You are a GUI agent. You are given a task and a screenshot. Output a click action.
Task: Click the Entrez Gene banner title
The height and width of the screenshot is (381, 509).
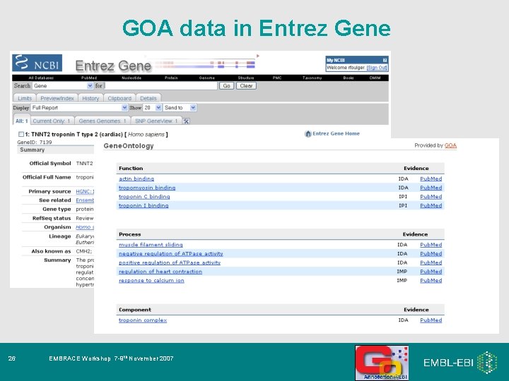tap(113, 66)
